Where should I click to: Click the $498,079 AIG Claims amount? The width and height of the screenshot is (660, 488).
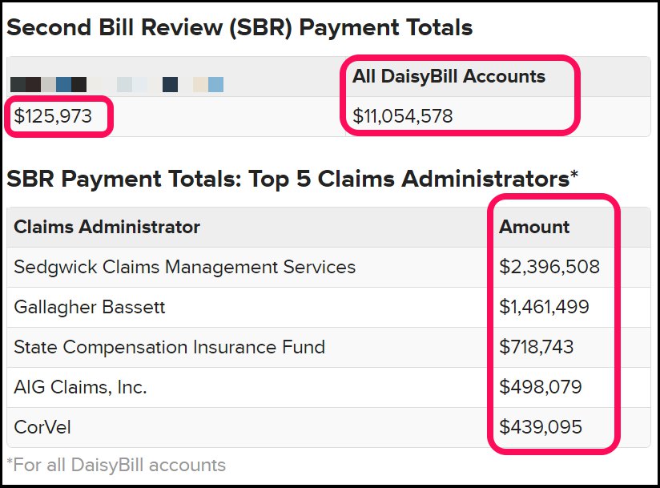pos(541,387)
